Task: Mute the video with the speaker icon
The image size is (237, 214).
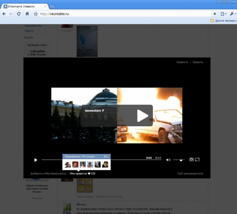Action: pyautogui.click(x=168, y=160)
